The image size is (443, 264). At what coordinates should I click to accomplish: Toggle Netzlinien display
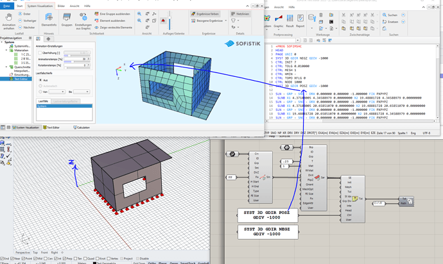pyautogui.click(x=240, y=14)
